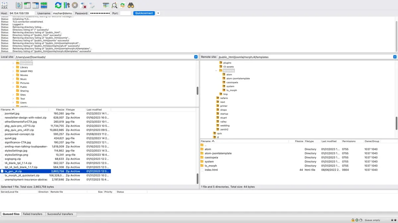Expand the Library folder in local tree
Viewport: 398px width, 223px height.
[13, 67]
